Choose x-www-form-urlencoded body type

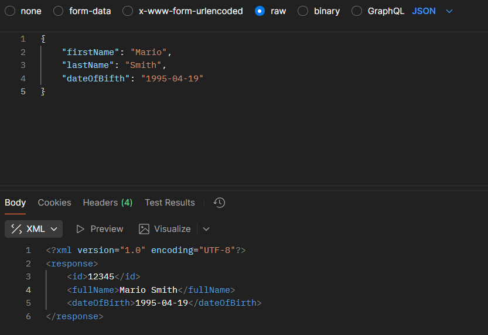128,11
